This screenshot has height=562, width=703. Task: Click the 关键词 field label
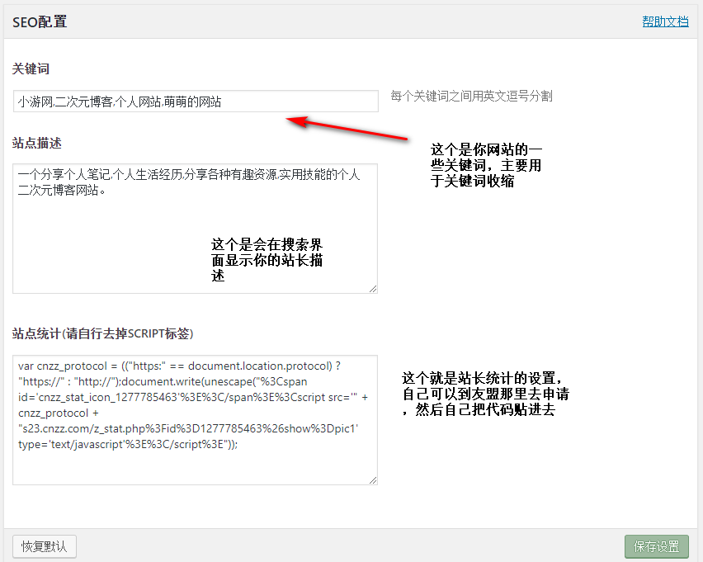point(31,68)
